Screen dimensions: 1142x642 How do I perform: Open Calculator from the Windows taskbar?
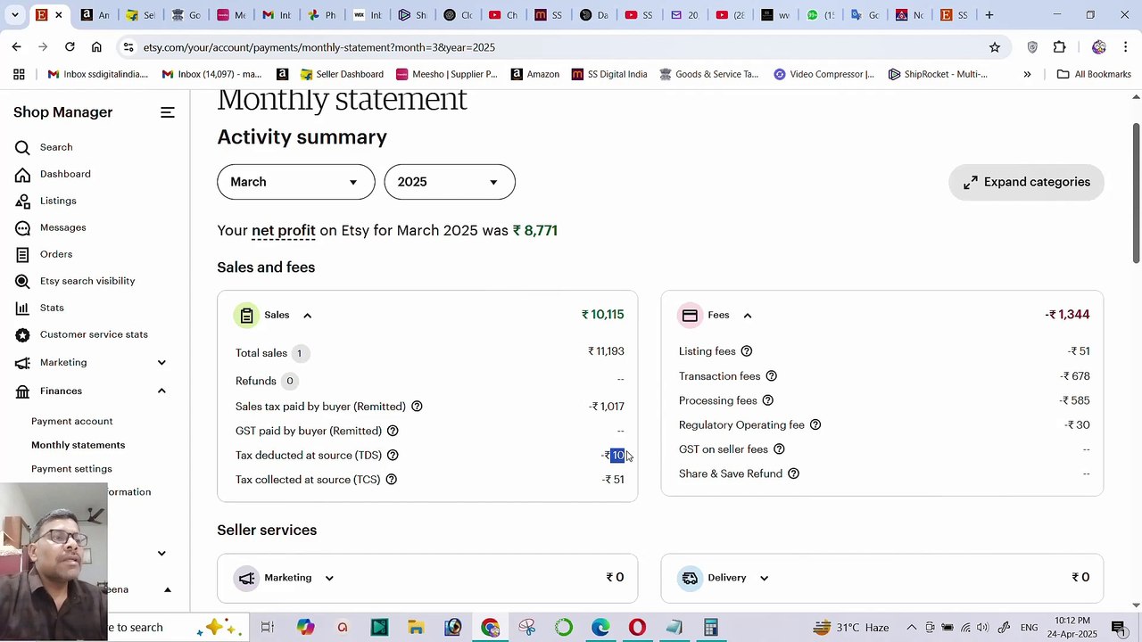pos(711,628)
